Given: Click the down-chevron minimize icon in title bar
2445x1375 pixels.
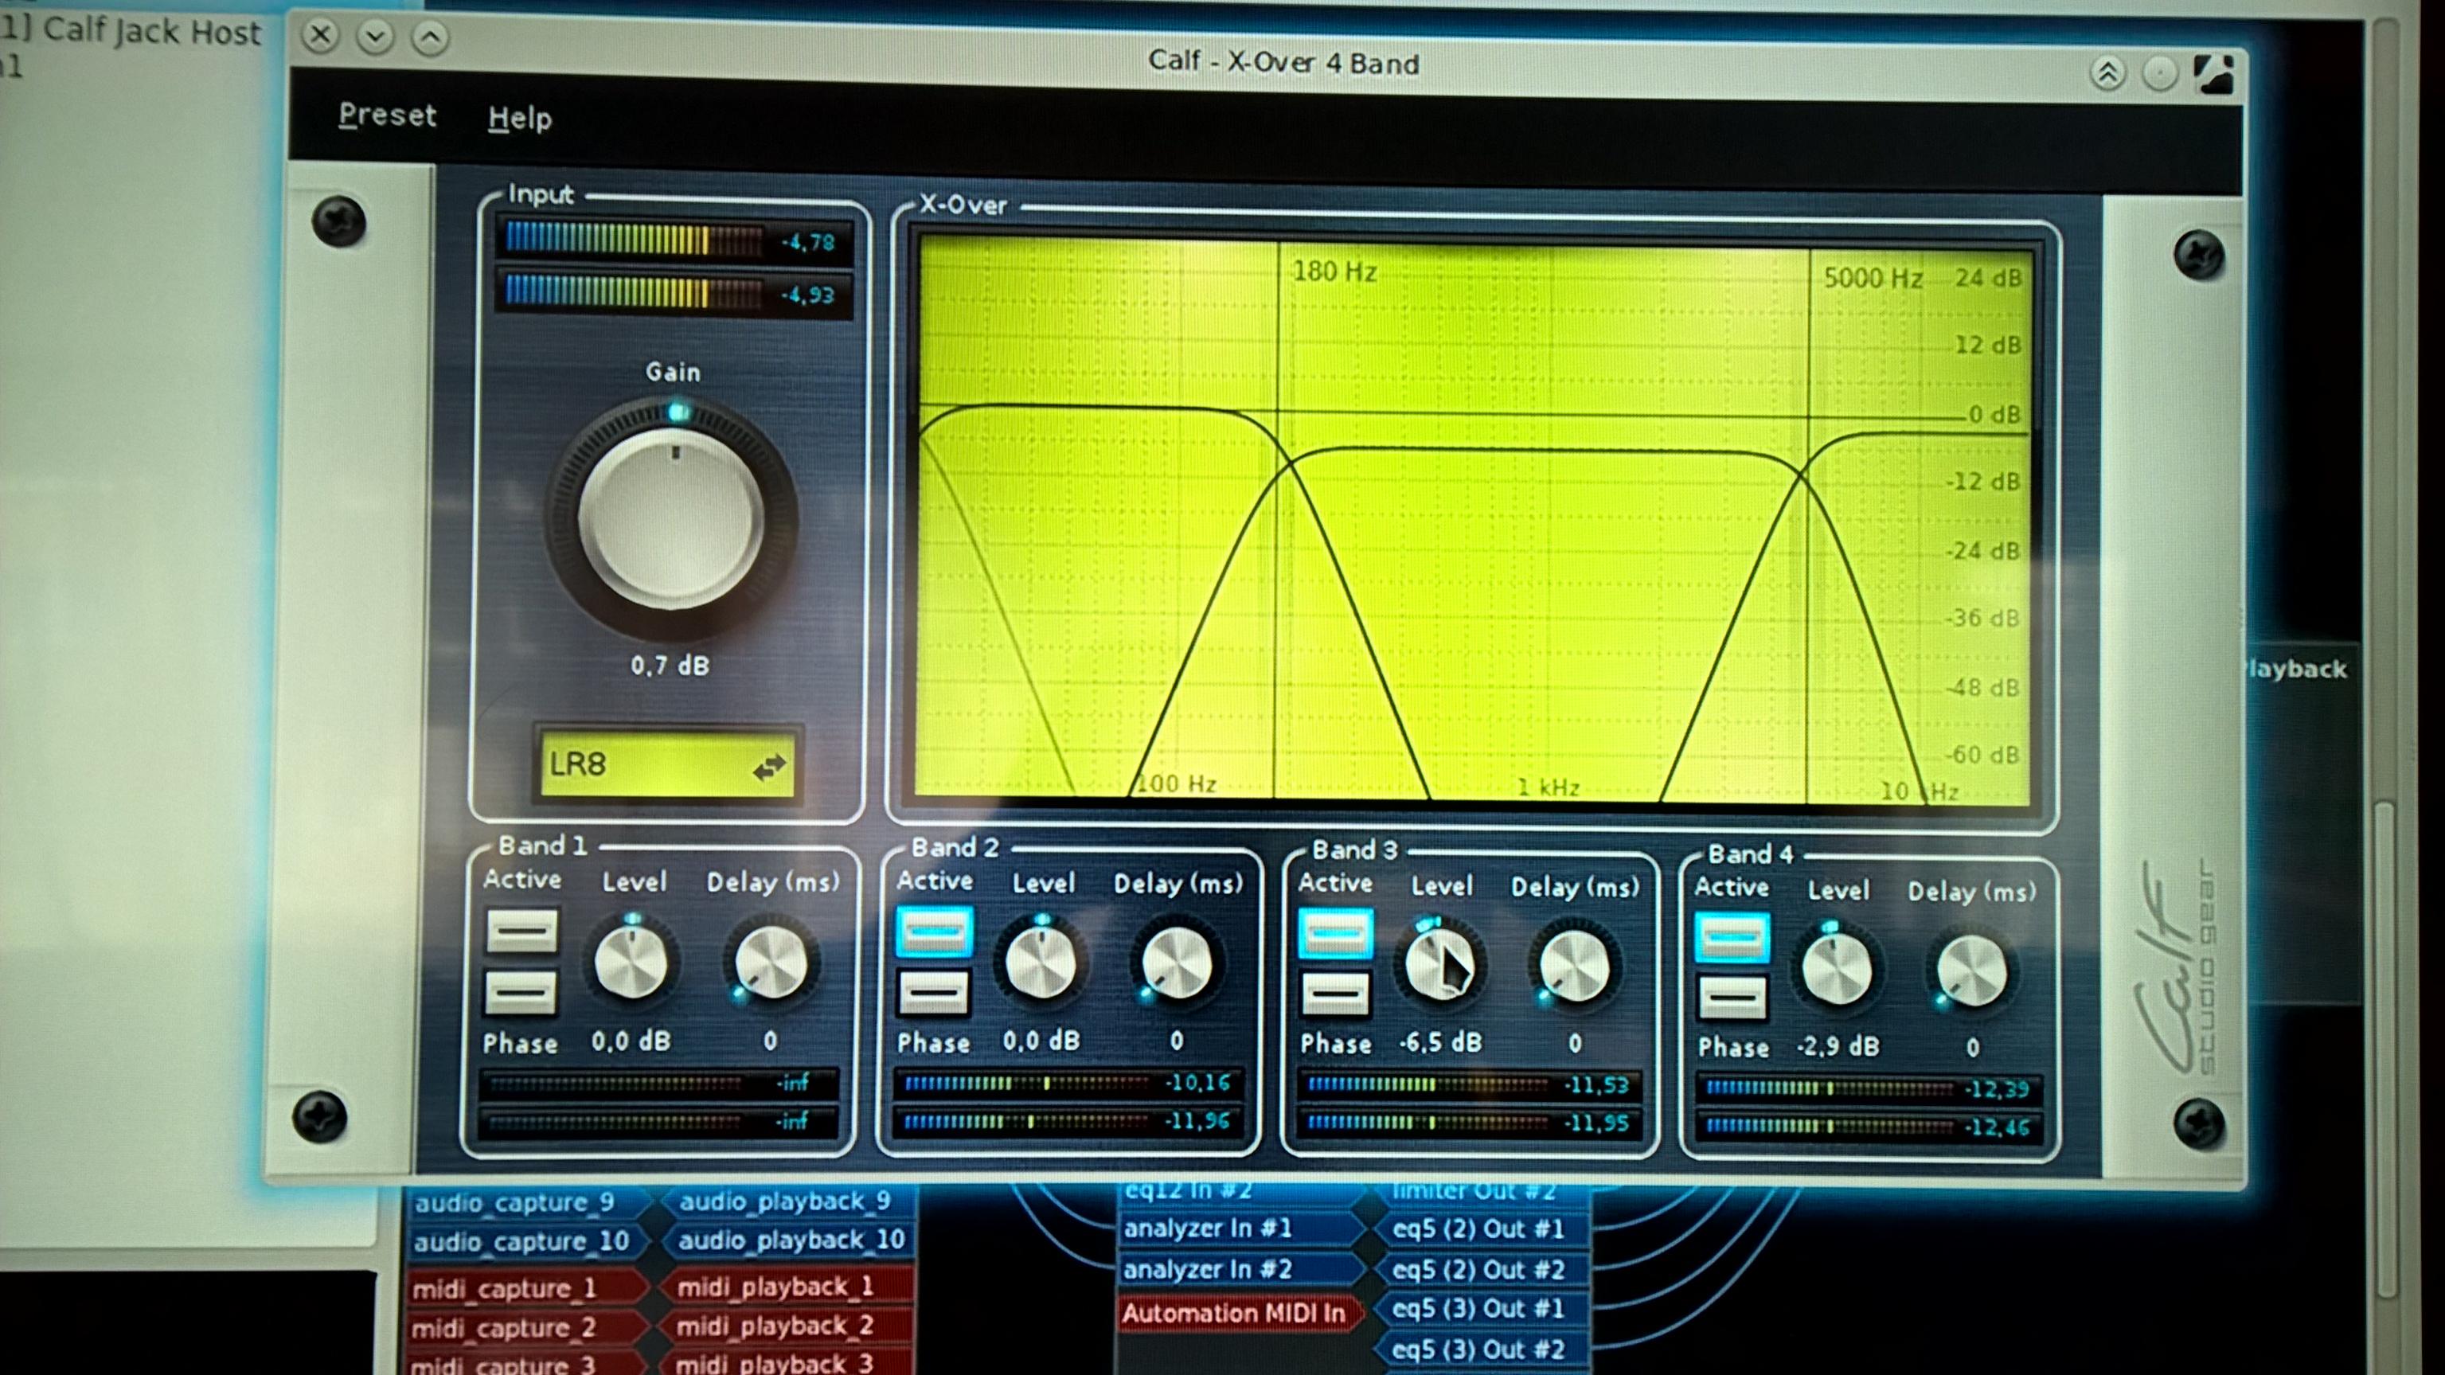Looking at the screenshot, I should [376, 37].
